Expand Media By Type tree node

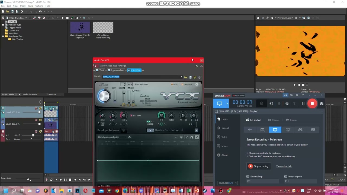[3, 25]
